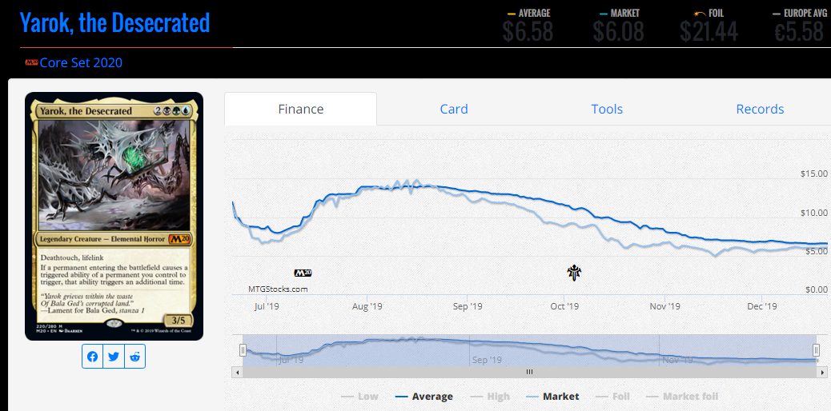
Task: Switch to the Records tab
Action: click(x=760, y=109)
